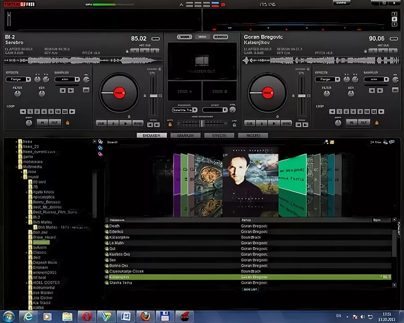Expand the Bob Marley folder
The width and height of the screenshot is (404, 323).
point(26,222)
